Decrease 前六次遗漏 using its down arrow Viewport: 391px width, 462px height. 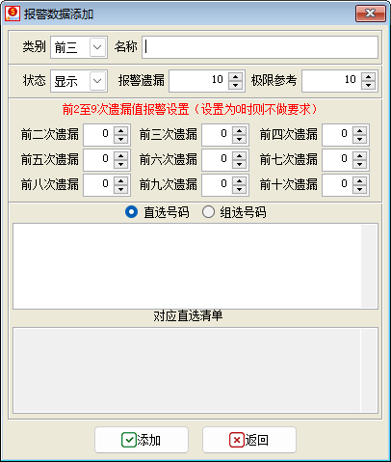tap(239, 164)
